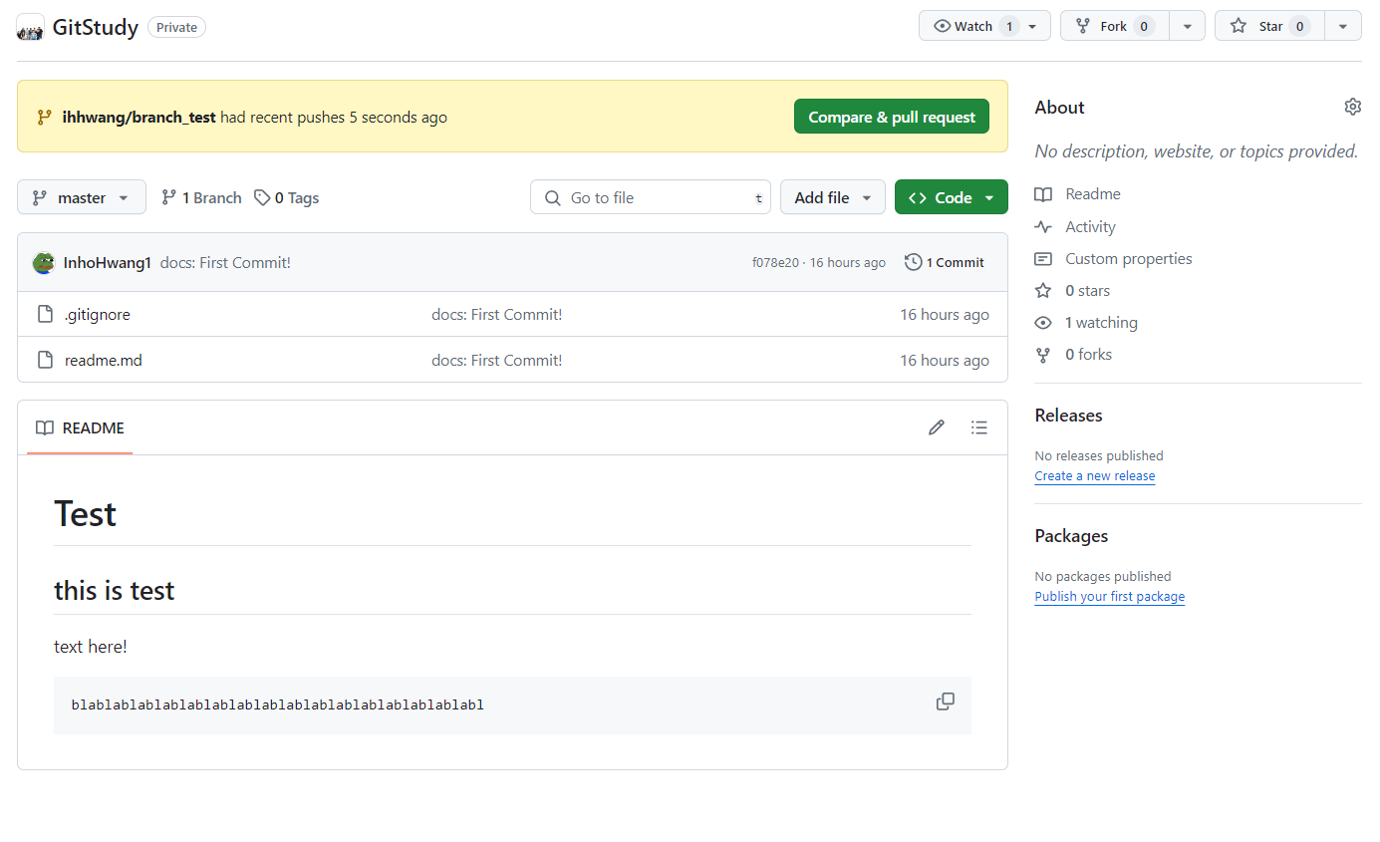
Task: Click the commit history clock icon
Action: pos(913,262)
